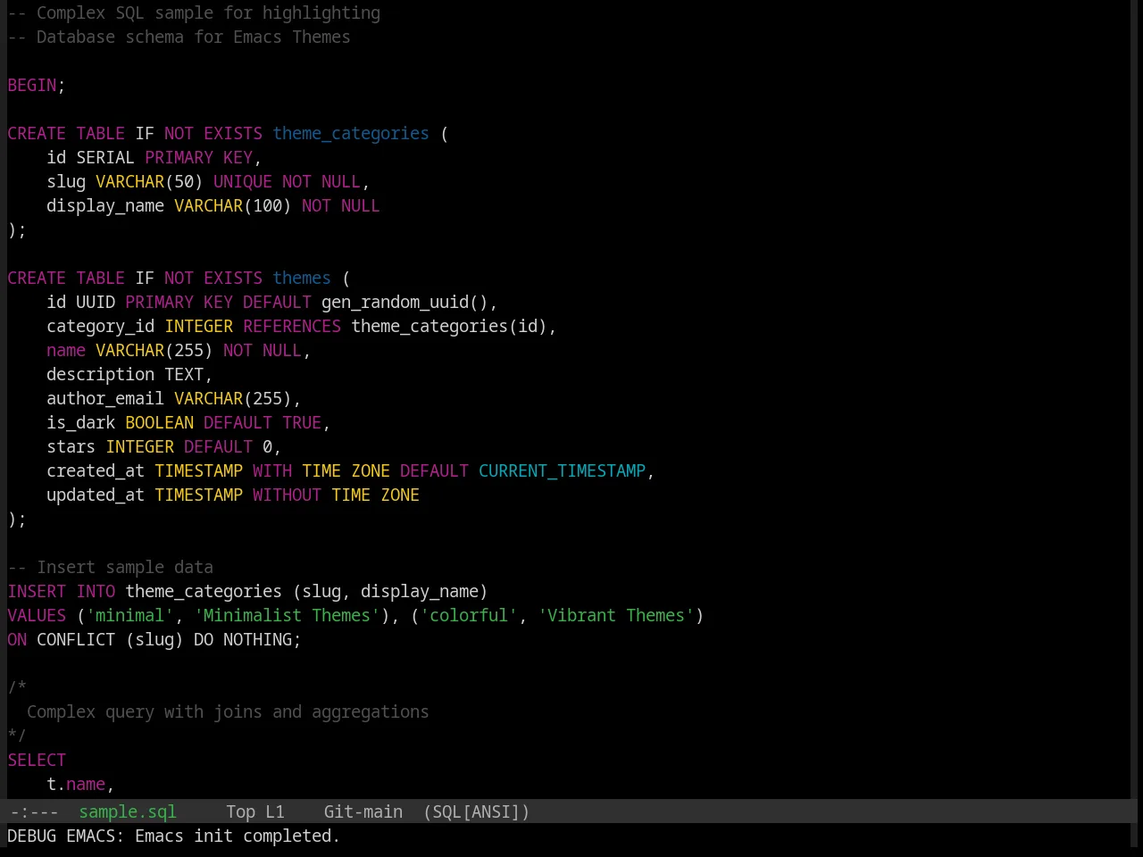Click 'CONFLICT' in the ON CONFLICT line

(x=76, y=639)
